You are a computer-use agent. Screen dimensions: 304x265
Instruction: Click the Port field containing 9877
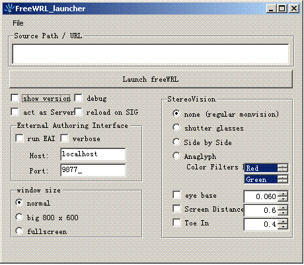click(93, 170)
